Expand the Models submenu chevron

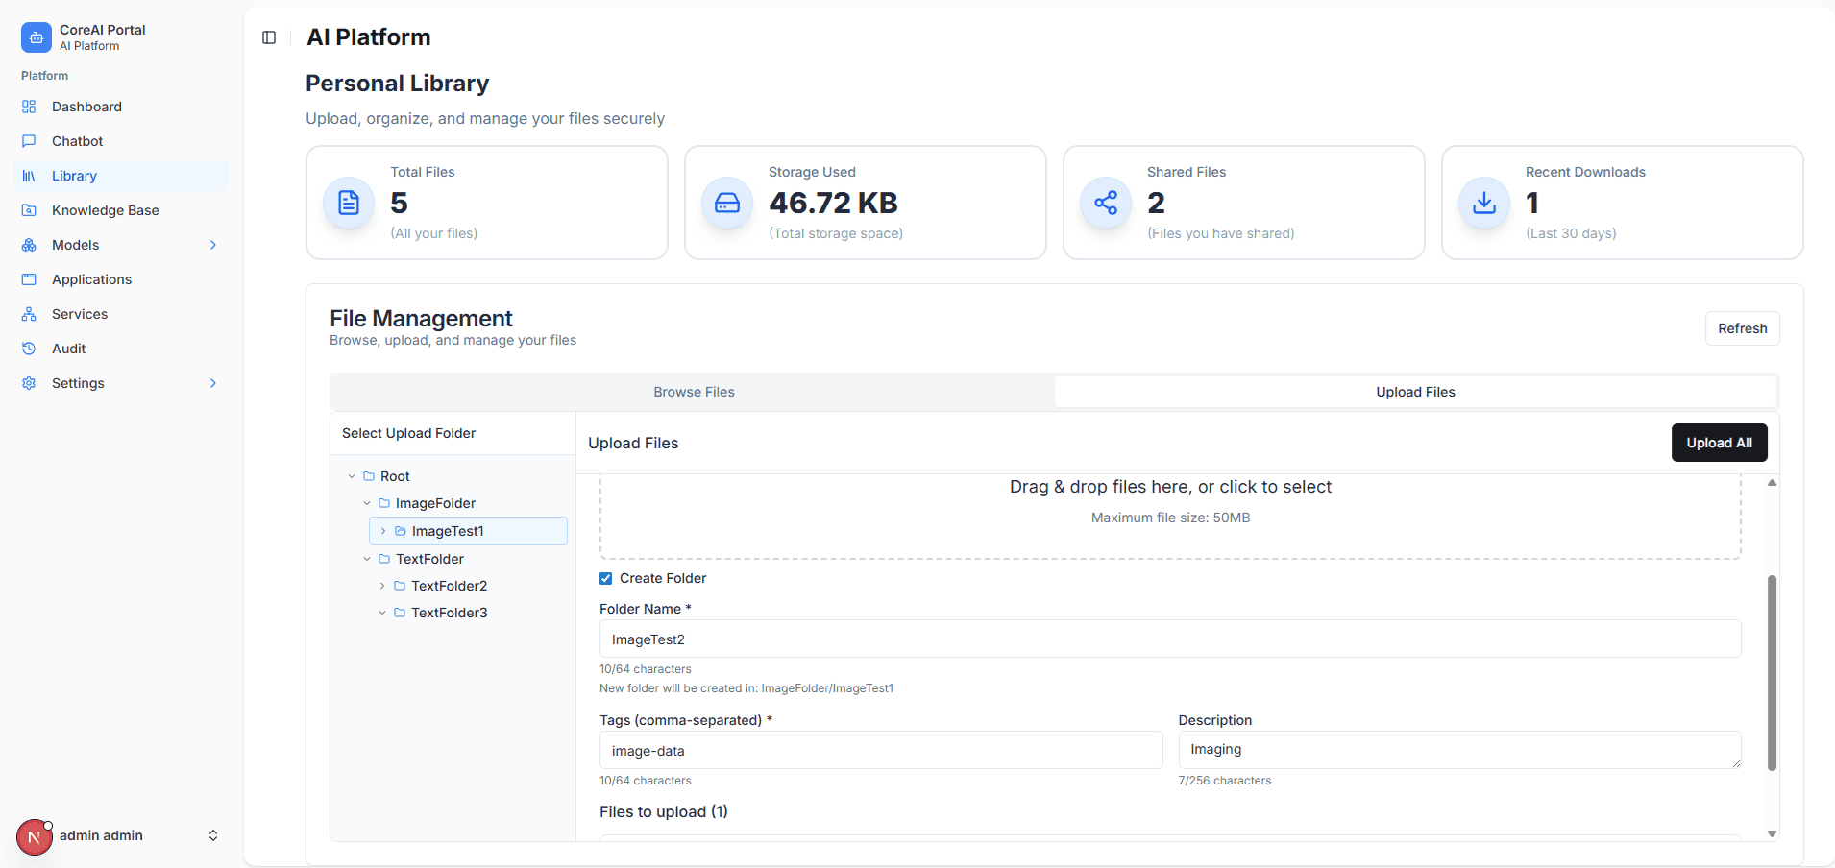(x=213, y=245)
